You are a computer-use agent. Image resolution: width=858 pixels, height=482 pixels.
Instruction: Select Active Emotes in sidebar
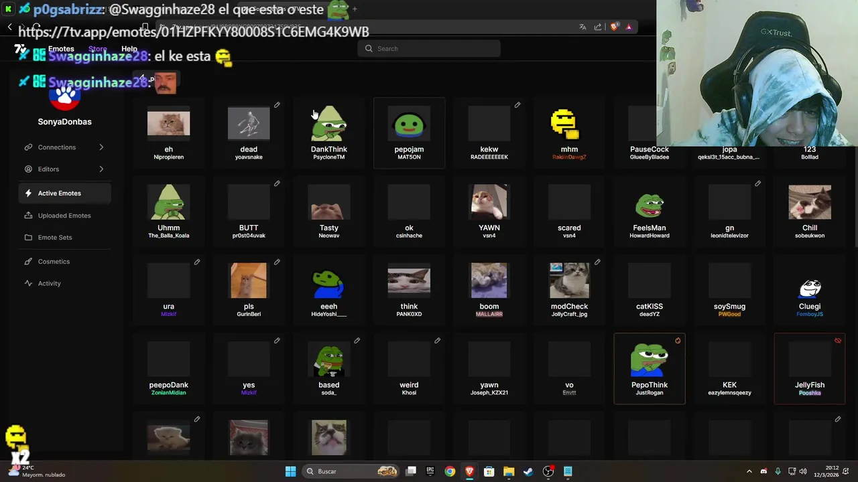coord(65,193)
